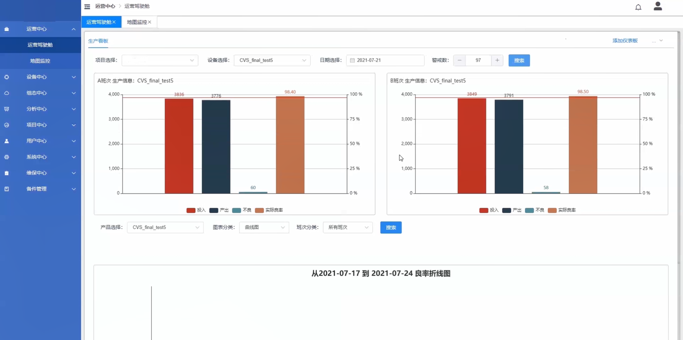
Task: Click the 项目中心 sidebar icon
Action: click(x=6, y=125)
